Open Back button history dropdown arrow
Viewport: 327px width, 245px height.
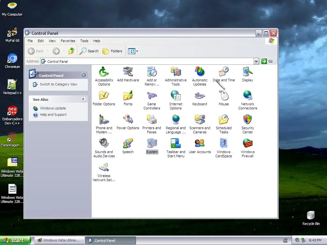tap(47, 51)
